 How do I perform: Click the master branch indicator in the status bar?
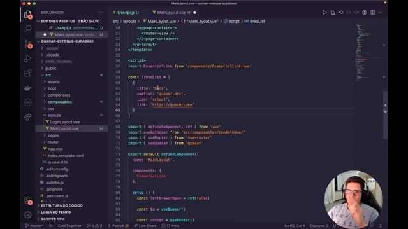34,226
